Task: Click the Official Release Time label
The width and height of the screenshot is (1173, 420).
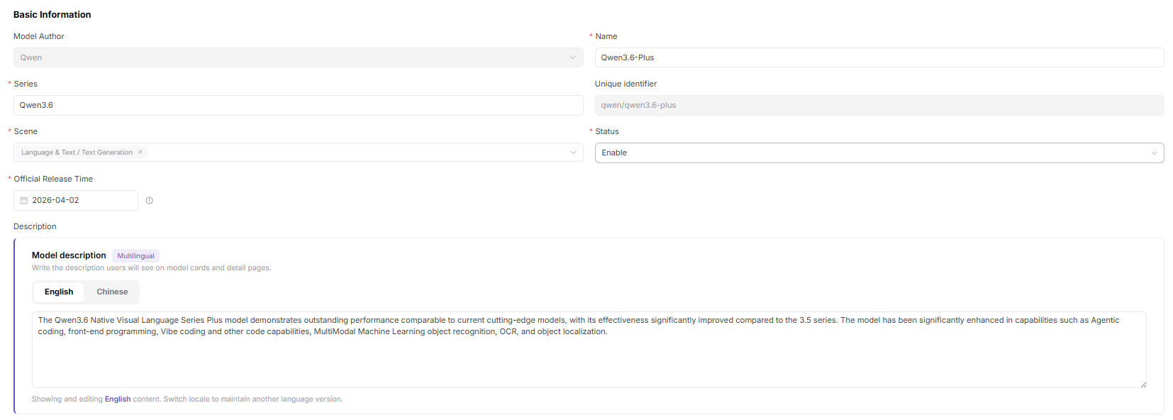Action: tap(53, 179)
